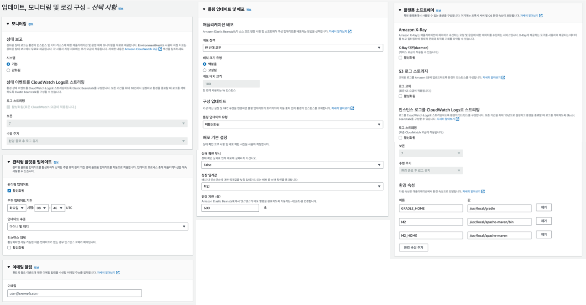
Task: Enable the S3 로그 교체 활성화됨 checkbox
Action: [x=401, y=96]
